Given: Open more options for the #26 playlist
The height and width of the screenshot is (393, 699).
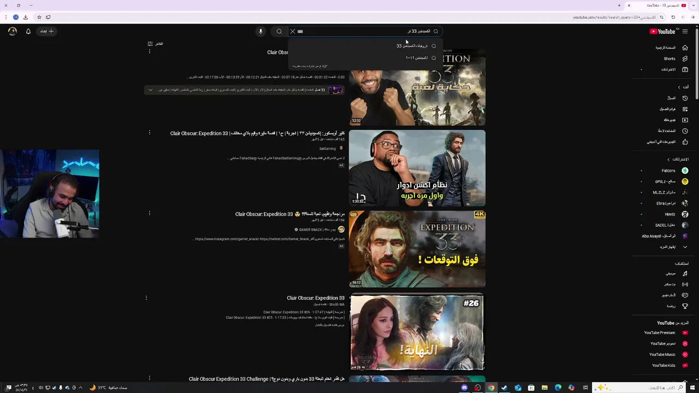Looking at the screenshot, I should [x=146, y=297].
